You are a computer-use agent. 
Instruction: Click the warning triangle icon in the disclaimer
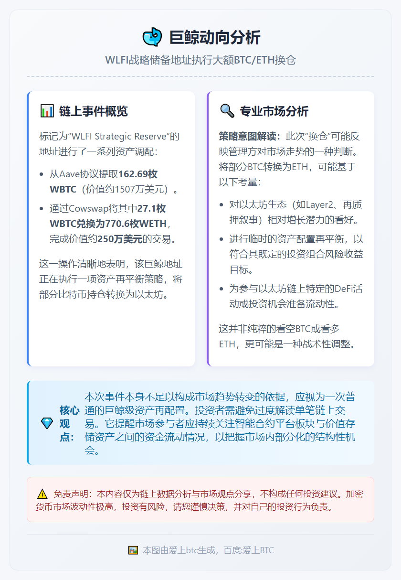[x=42, y=494]
